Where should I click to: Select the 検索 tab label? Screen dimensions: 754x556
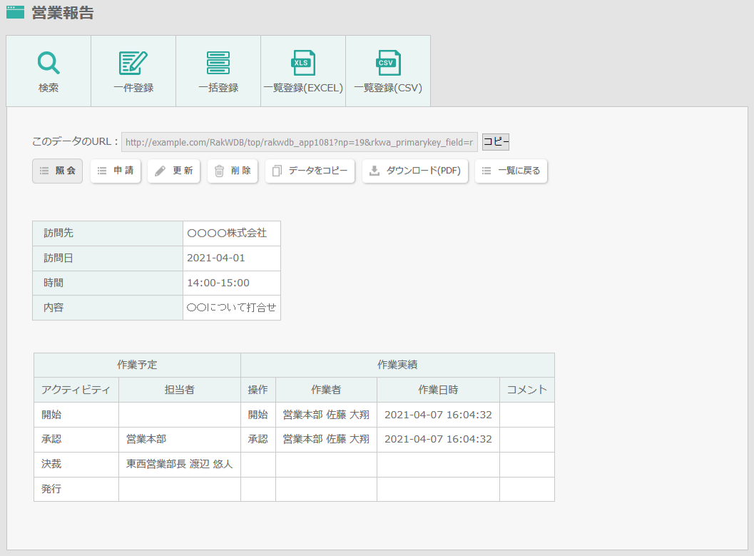point(49,88)
